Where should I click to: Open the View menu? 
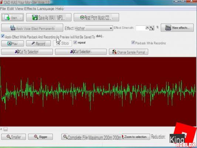click(x=19, y=9)
